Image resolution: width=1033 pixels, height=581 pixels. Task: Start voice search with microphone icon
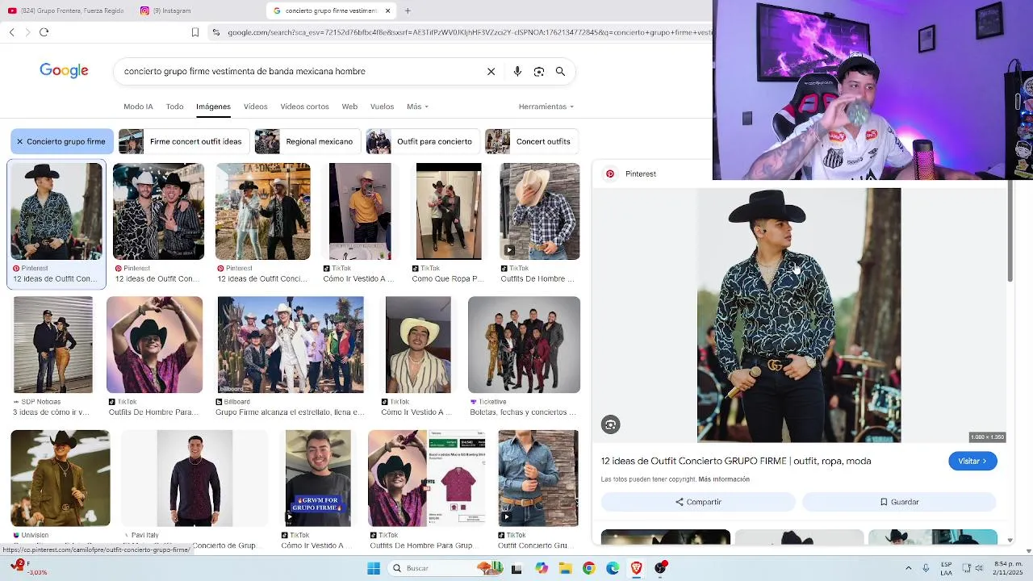coord(517,71)
